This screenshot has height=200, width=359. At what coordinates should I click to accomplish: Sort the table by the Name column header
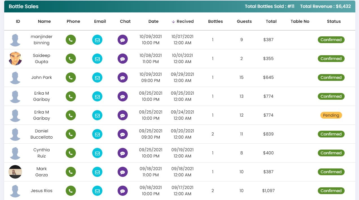coord(44,21)
